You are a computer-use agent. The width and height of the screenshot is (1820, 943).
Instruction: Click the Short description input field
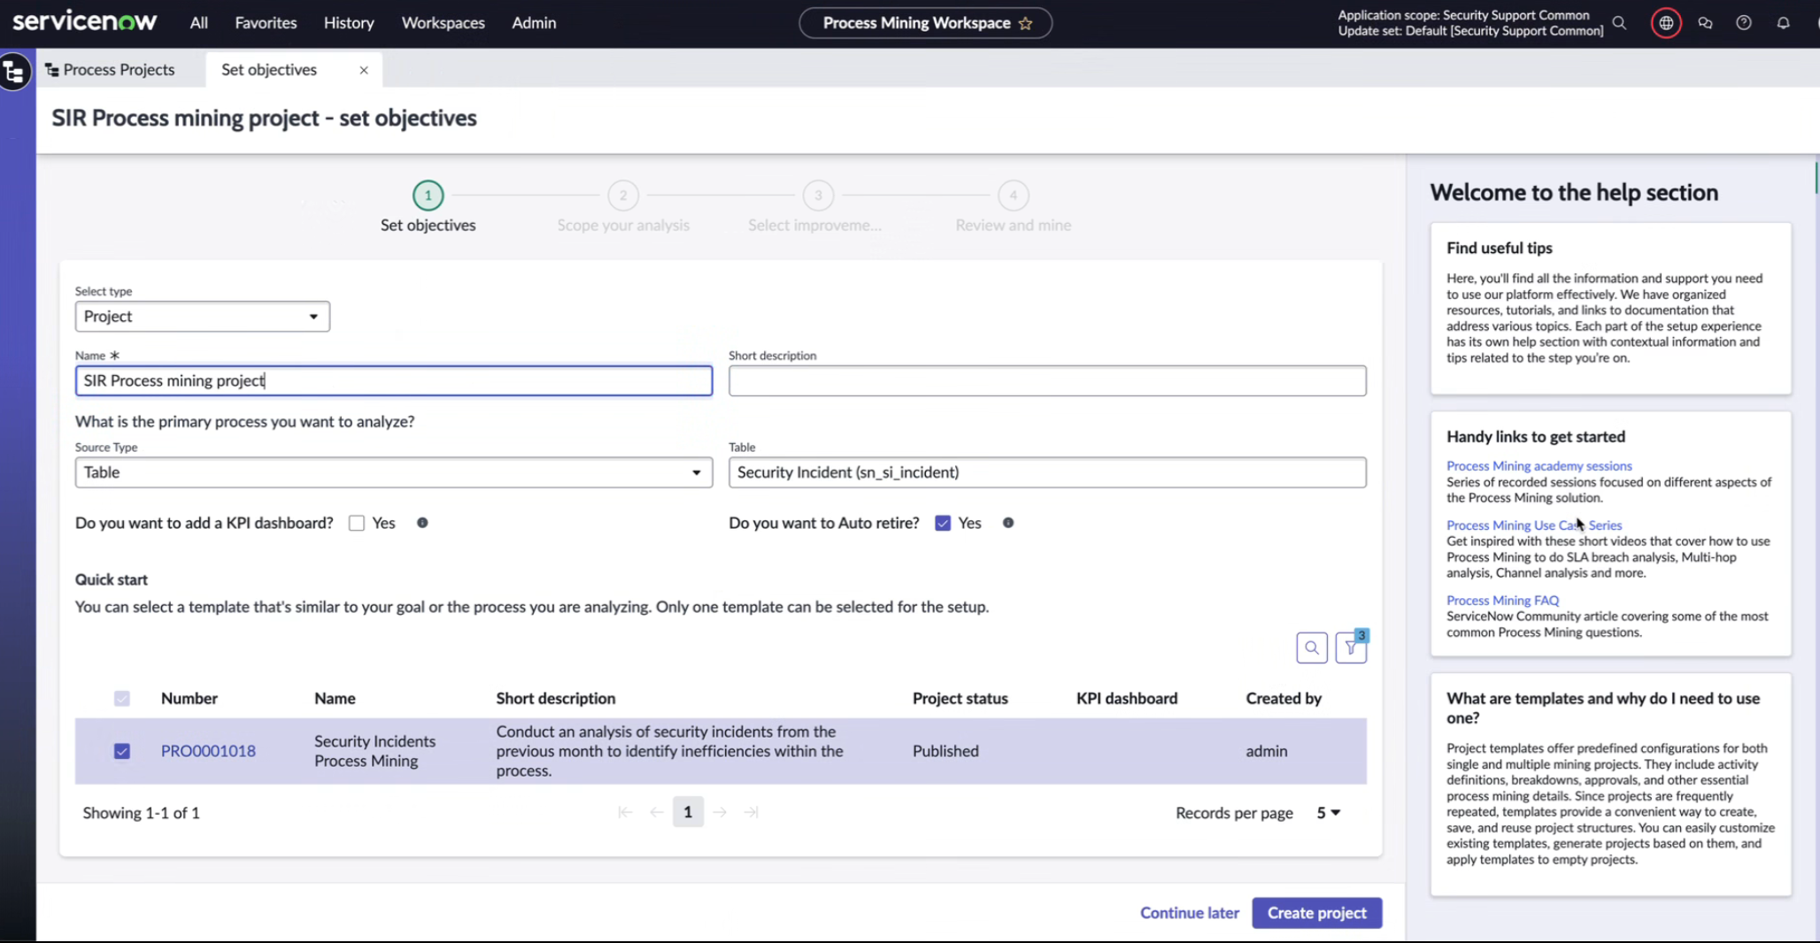pyautogui.click(x=1047, y=380)
